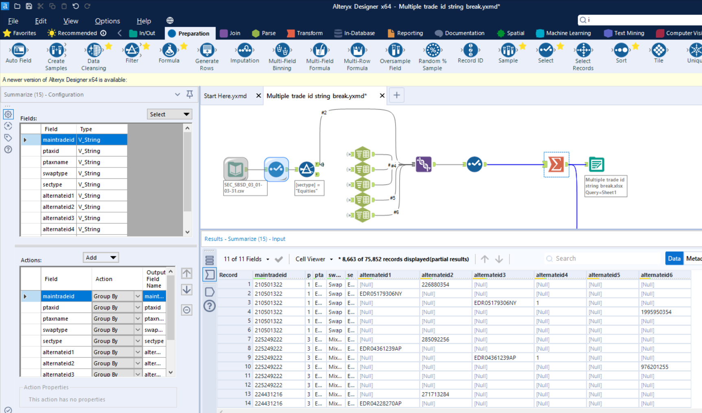Apply fields with the checkmark button
The width and height of the screenshot is (702, 413).
tap(279, 259)
